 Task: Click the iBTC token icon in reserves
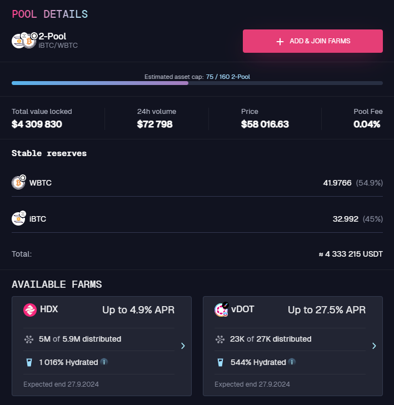(x=19, y=218)
